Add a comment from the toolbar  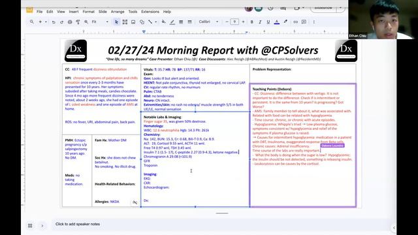(x=304, y=22)
